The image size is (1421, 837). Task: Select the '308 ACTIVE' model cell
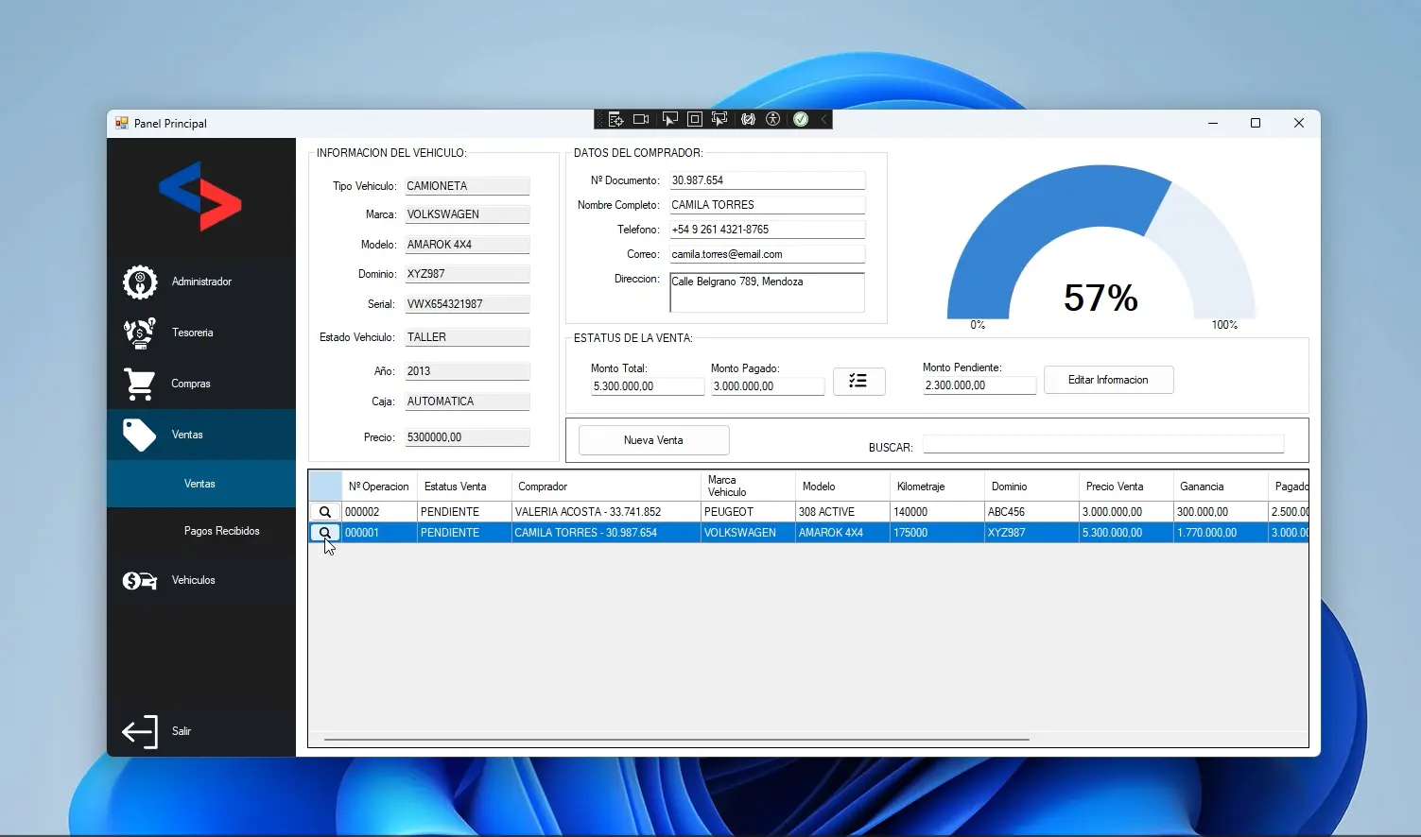[x=842, y=512]
